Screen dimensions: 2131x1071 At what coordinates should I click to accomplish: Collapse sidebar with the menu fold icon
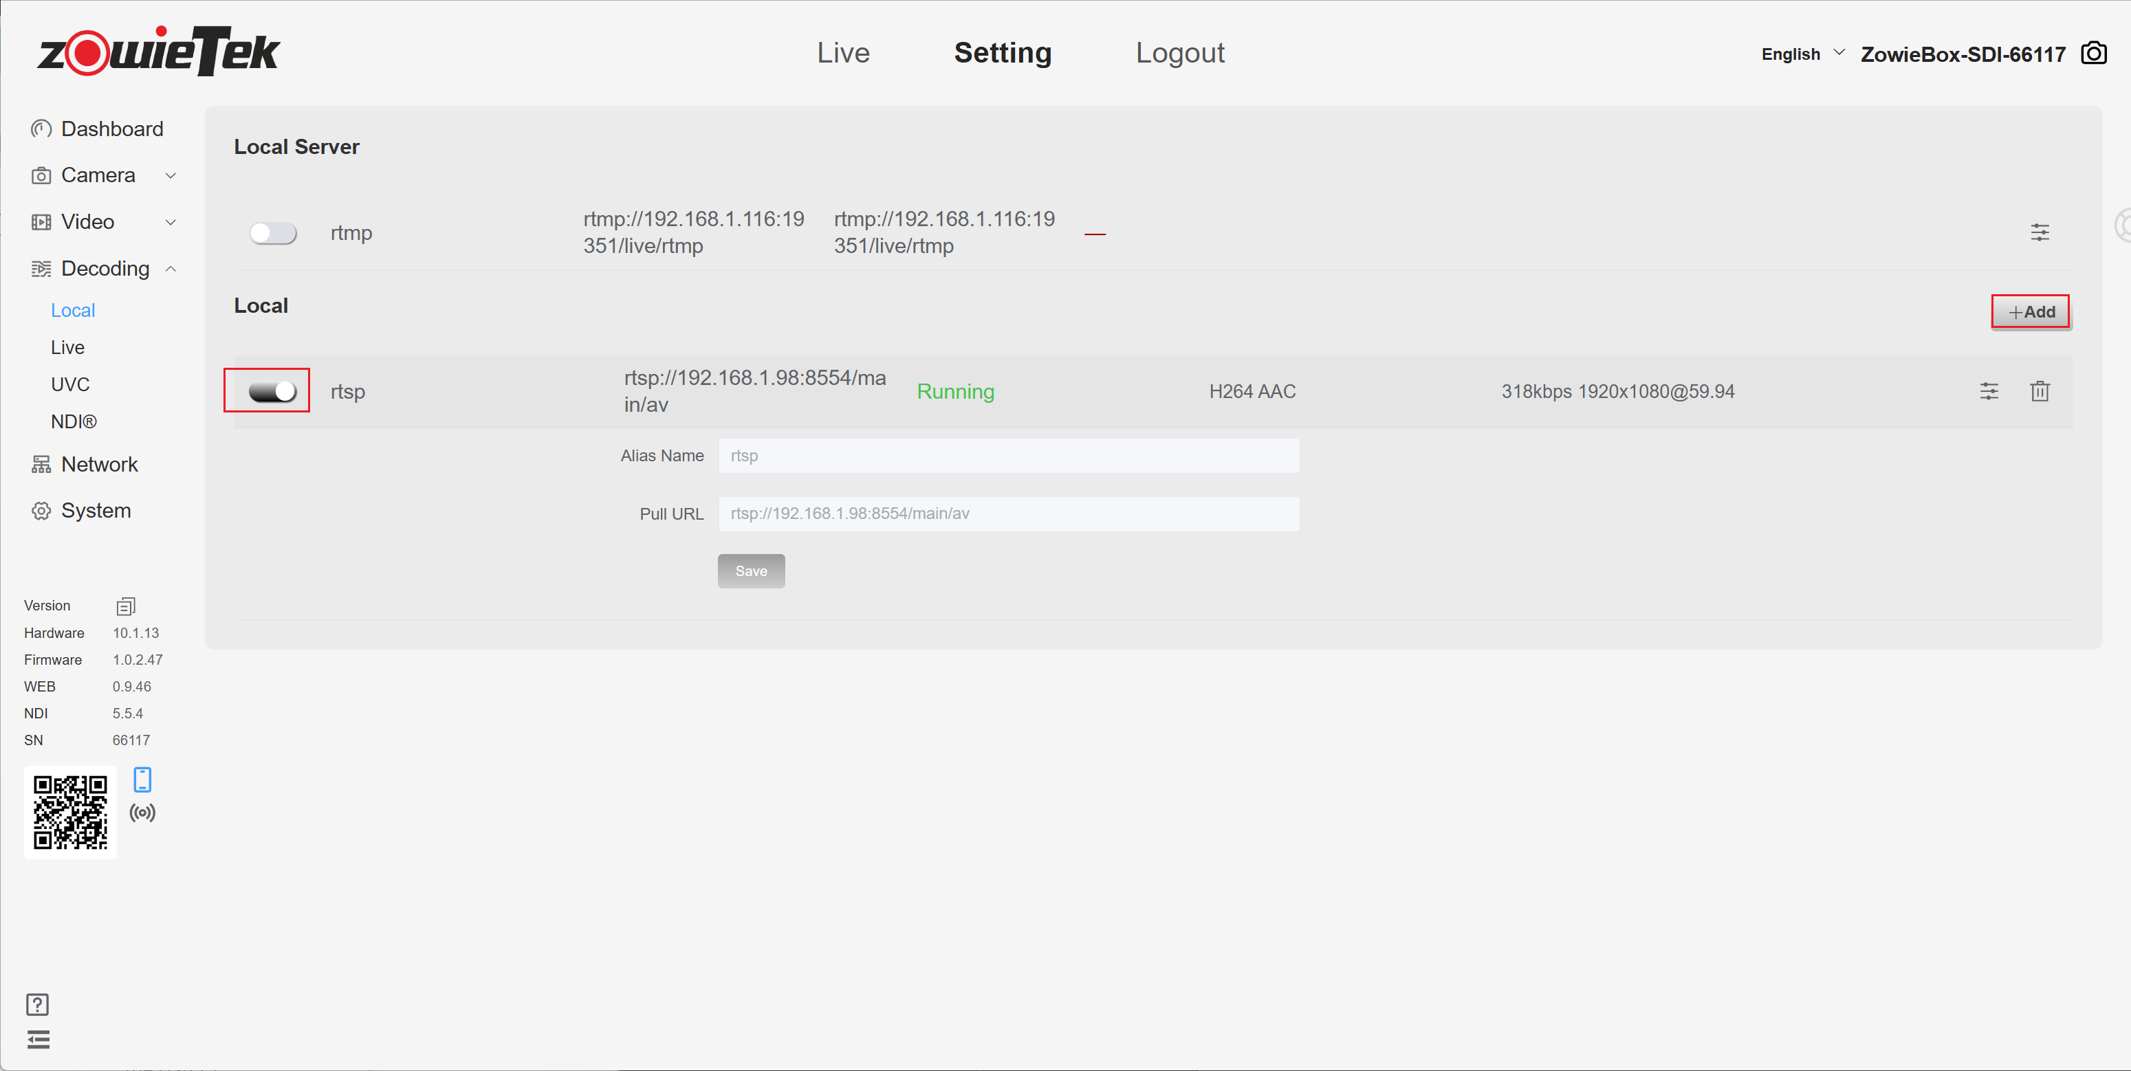tap(38, 1039)
